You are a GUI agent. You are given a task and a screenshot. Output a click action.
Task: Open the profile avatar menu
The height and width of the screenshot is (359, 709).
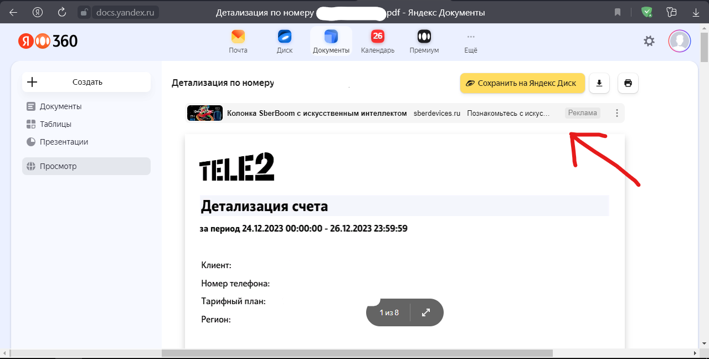[679, 40]
